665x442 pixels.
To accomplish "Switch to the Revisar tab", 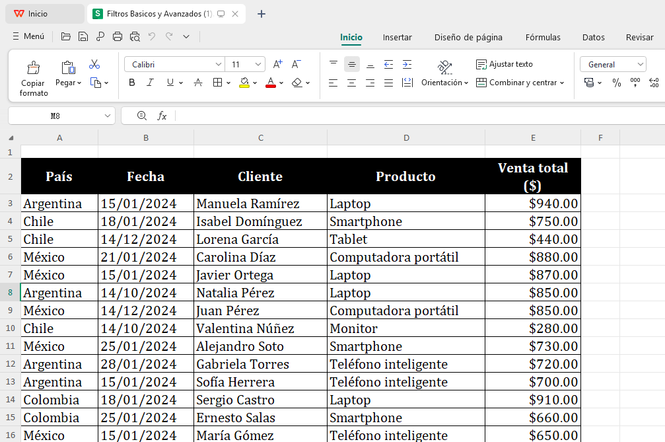I will pos(639,37).
